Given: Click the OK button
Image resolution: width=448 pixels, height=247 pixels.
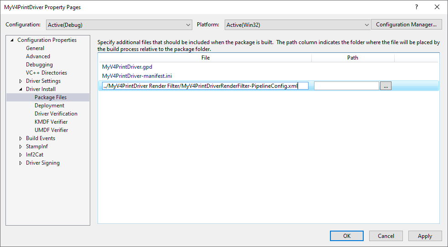Looking at the screenshot, I should 347,236.
